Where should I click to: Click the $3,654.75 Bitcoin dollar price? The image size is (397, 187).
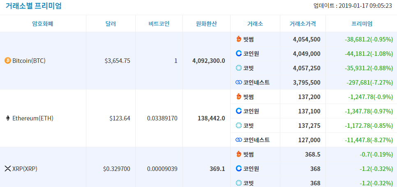[118, 61]
